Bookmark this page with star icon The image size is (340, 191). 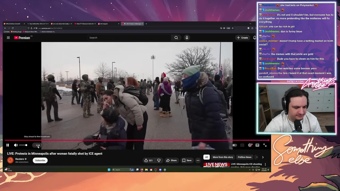point(232,28)
